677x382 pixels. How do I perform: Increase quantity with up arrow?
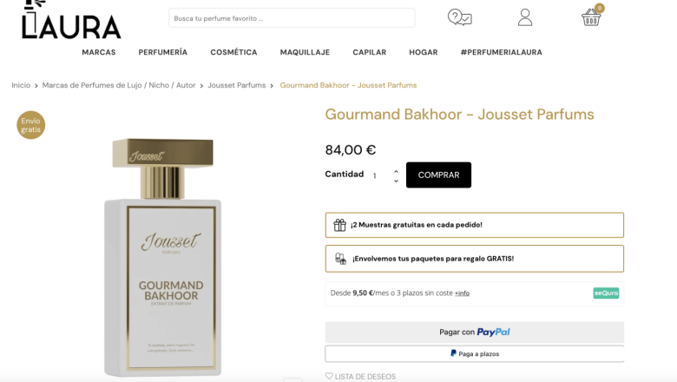click(x=397, y=171)
